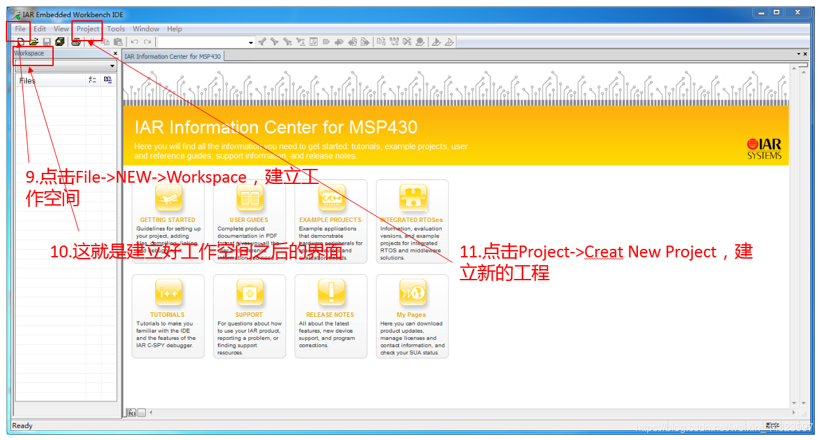Open the Getting Started card

(168, 221)
